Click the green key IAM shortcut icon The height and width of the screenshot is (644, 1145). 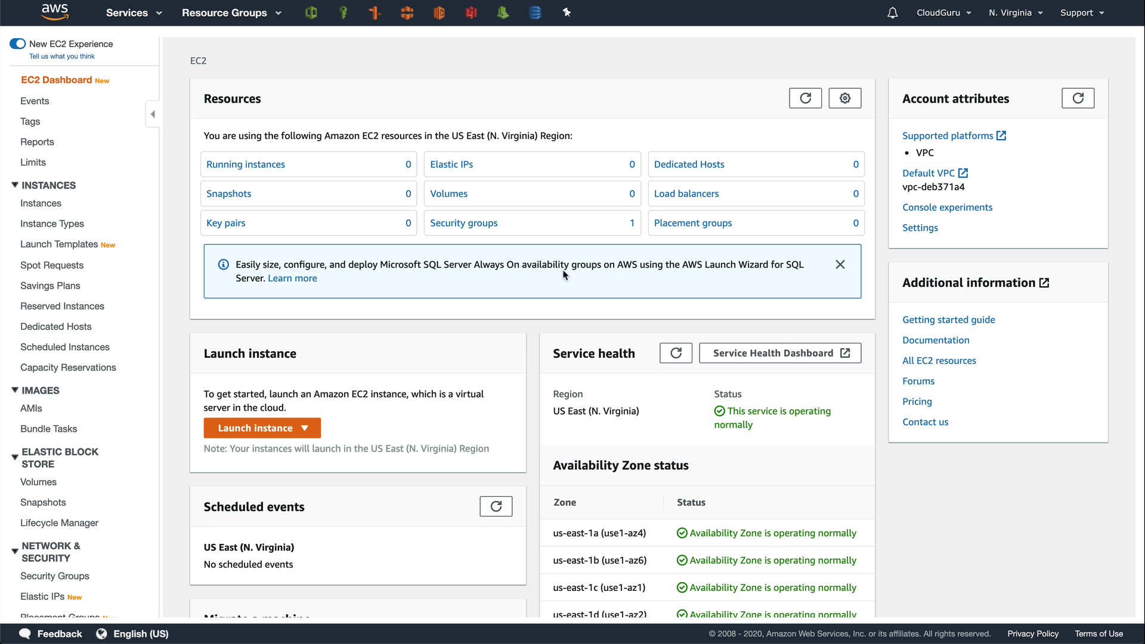click(x=343, y=13)
